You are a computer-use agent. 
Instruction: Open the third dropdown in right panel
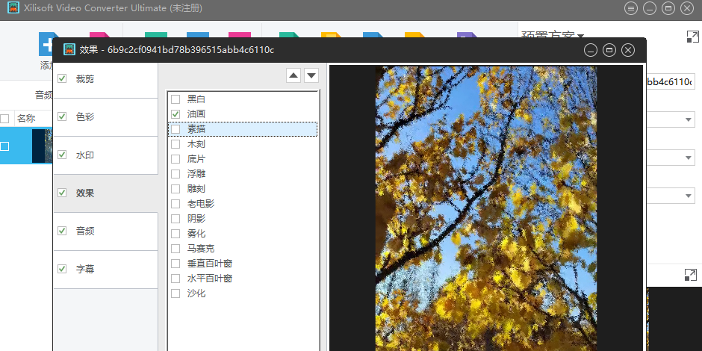[x=687, y=196]
